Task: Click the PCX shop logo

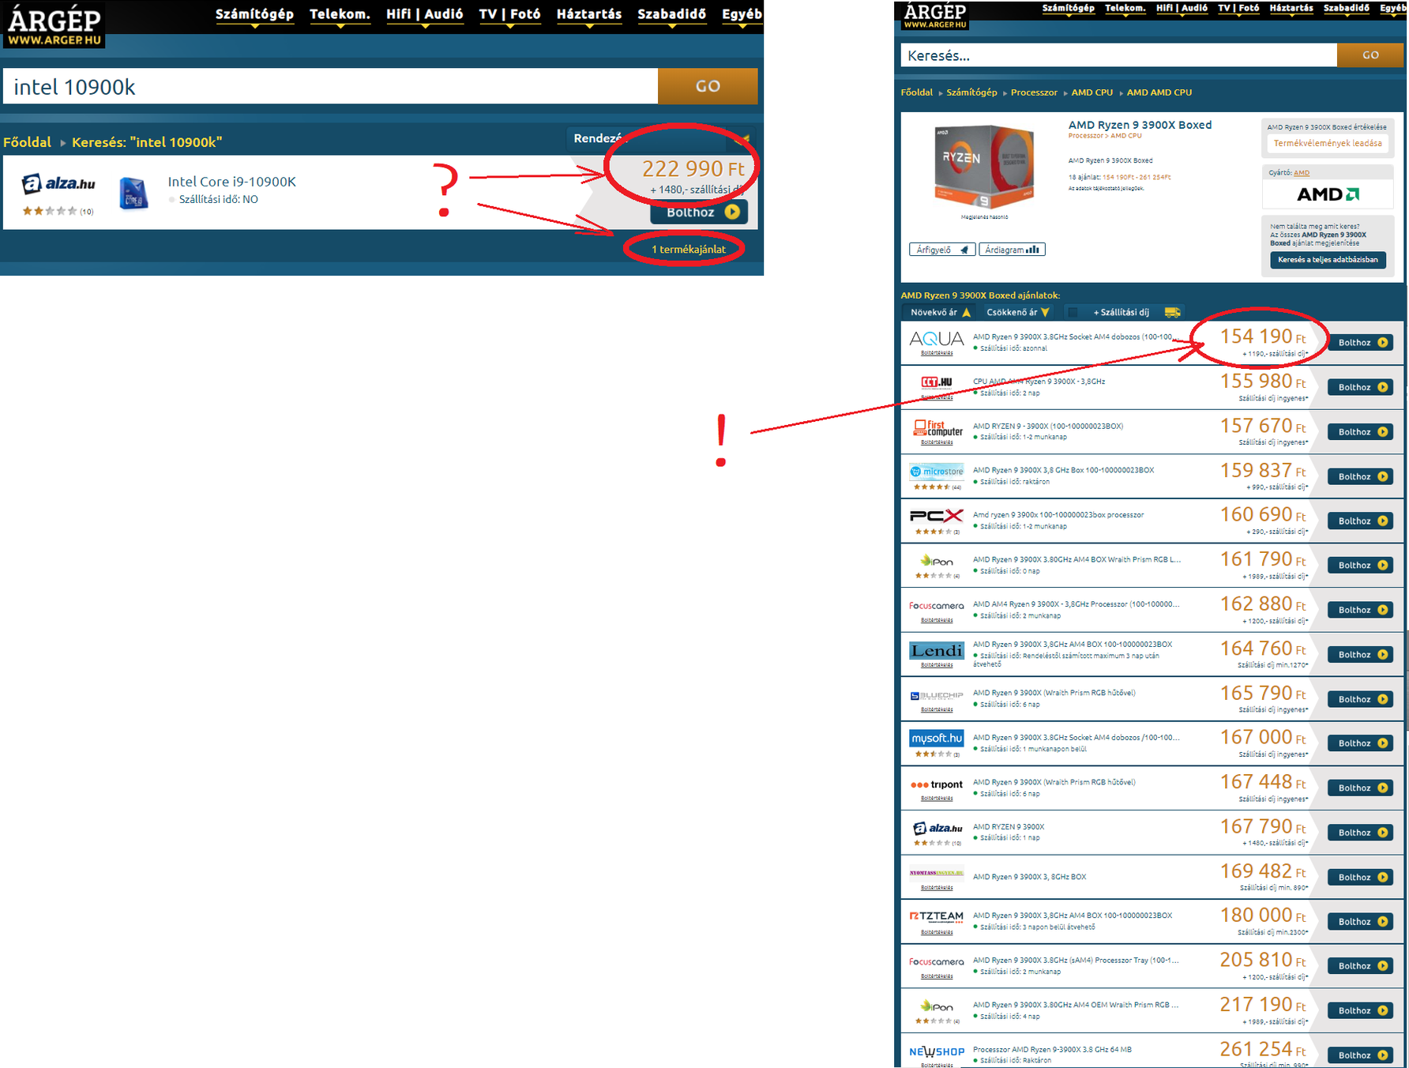Action: coord(937,516)
